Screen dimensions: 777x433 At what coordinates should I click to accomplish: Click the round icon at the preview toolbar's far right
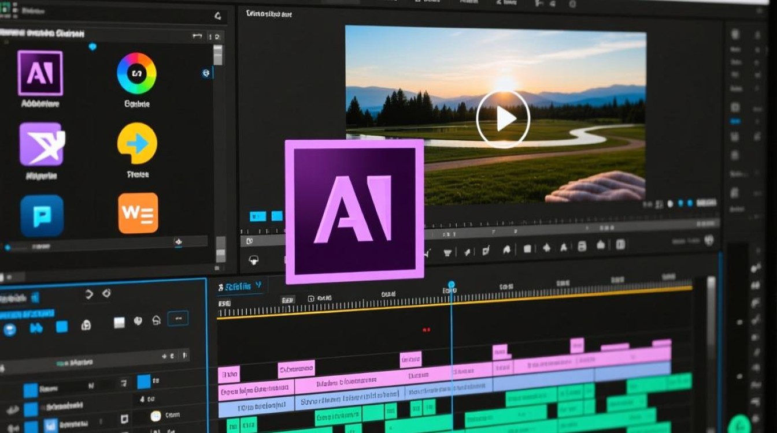[710, 241]
